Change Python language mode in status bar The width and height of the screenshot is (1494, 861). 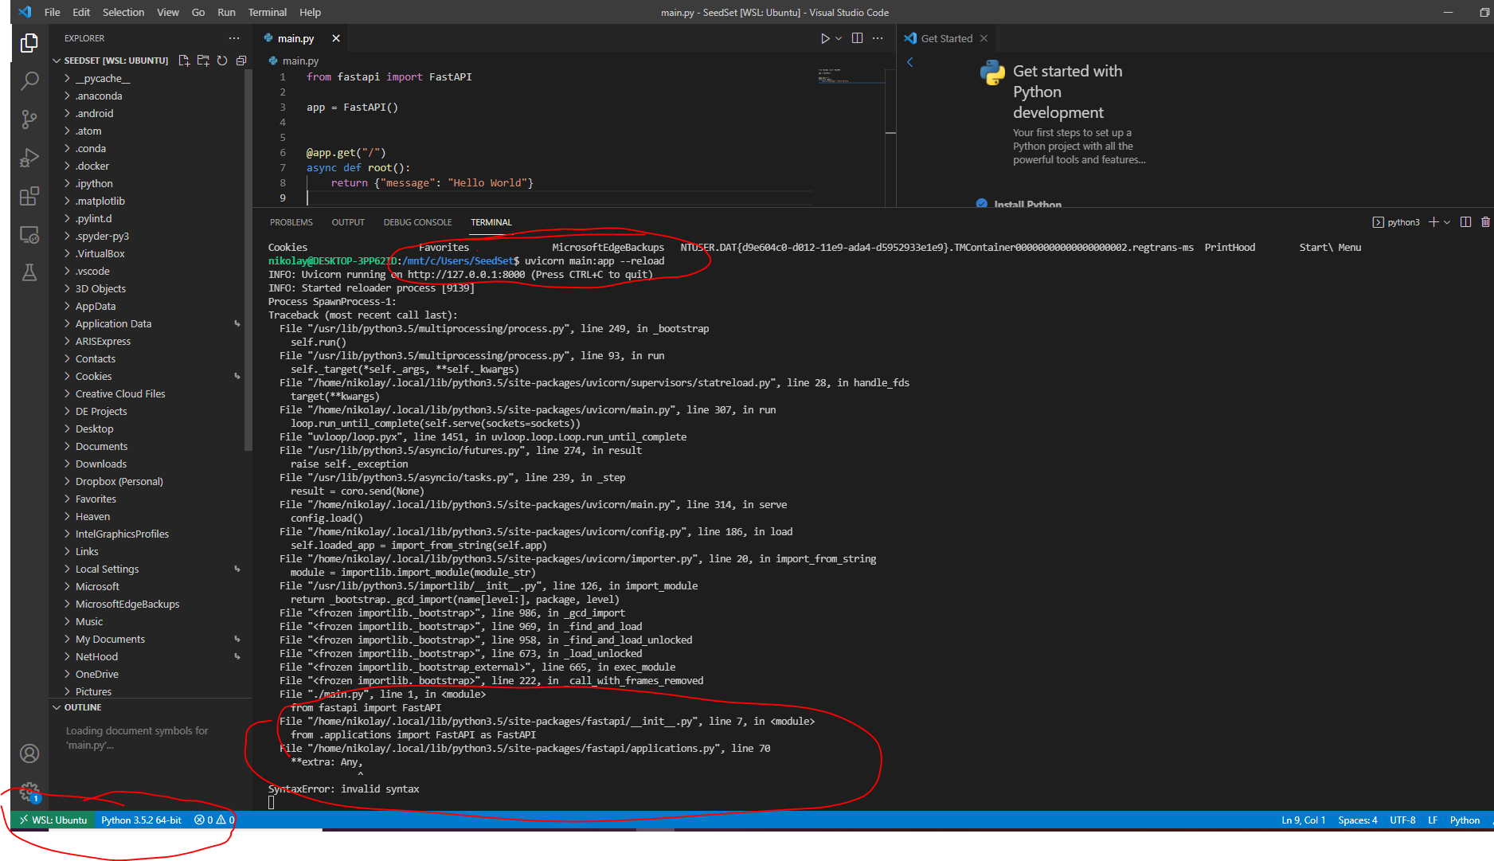pos(1465,820)
